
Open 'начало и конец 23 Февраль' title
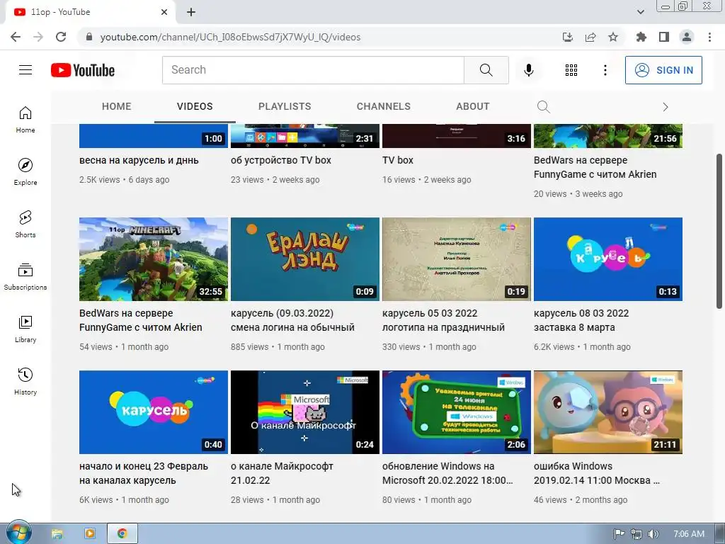[143, 472]
